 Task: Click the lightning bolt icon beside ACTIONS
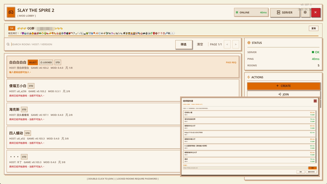pyautogui.click(x=248, y=77)
